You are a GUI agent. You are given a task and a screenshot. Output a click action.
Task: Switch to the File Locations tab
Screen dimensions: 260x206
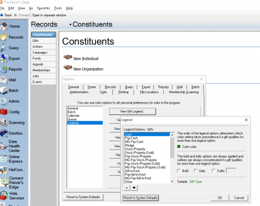149,92
